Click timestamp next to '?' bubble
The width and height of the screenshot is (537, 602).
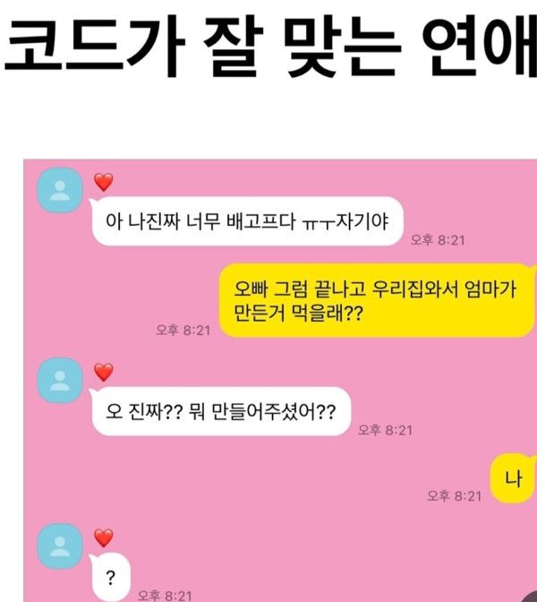coord(165,596)
